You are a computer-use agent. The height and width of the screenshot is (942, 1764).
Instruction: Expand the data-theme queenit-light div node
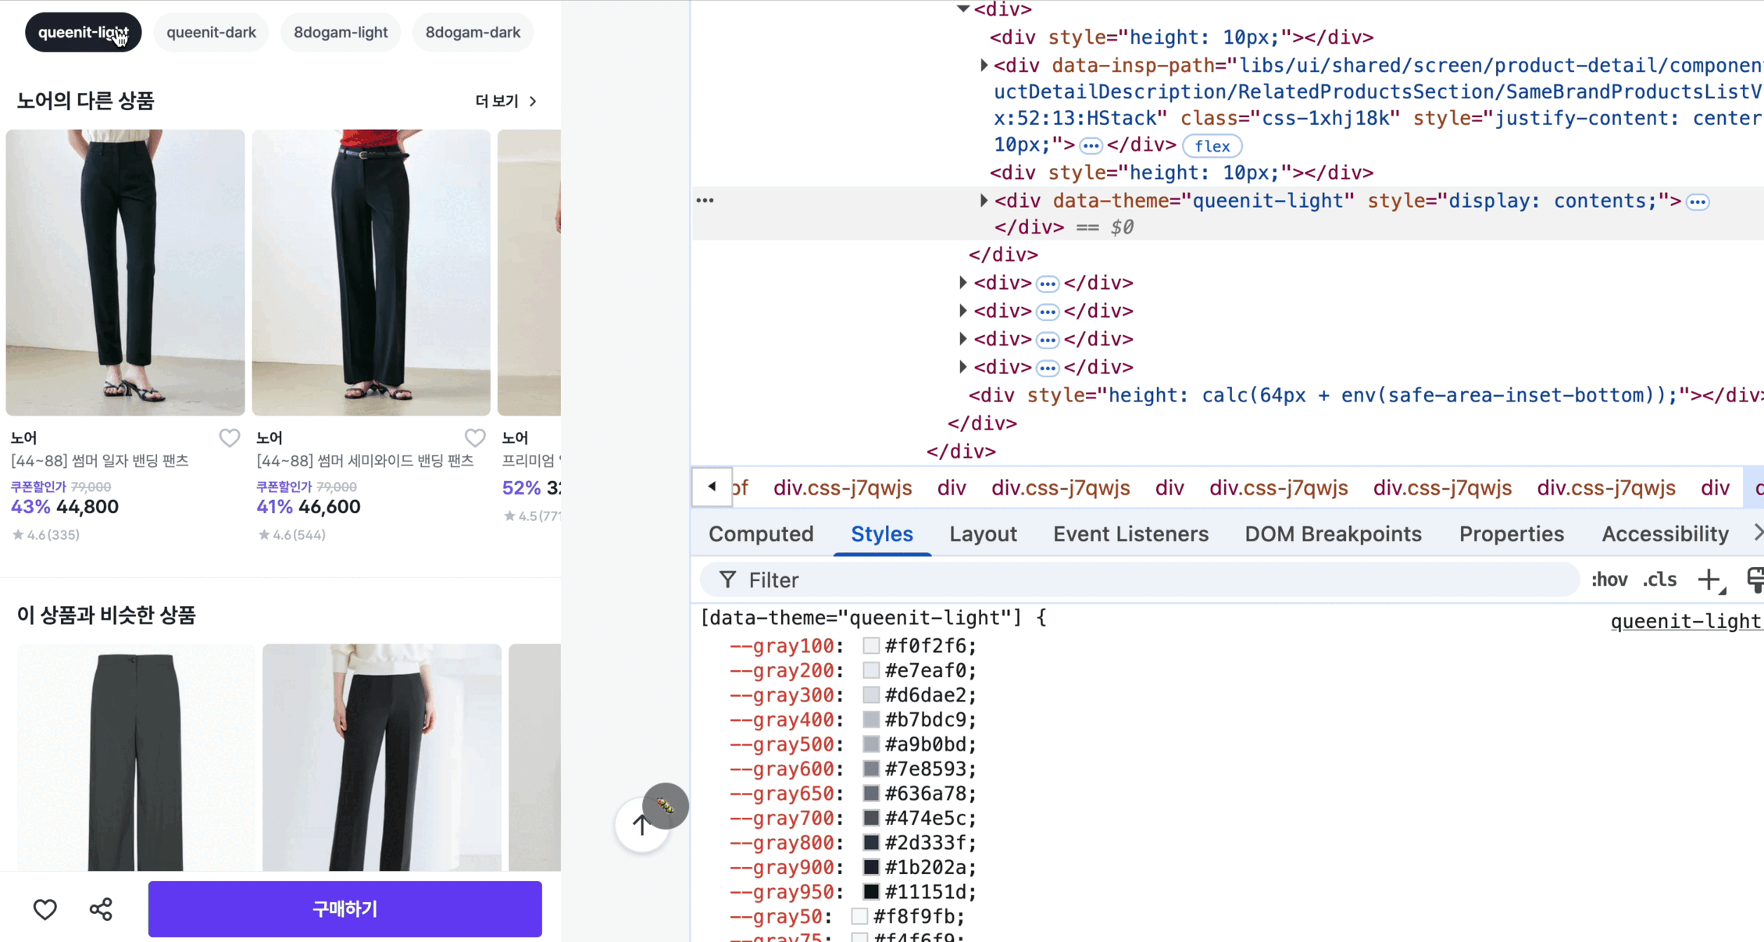pyautogui.click(x=984, y=201)
